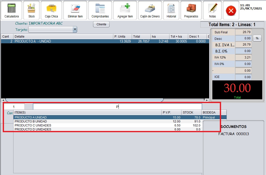Image resolution: width=266 pixels, height=175 pixels.
Task: Expand the Tarjeta dropdown
Action: (75, 30)
